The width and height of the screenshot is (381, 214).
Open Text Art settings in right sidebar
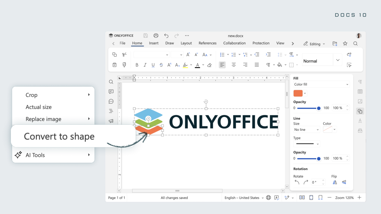[x=360, y=121]
